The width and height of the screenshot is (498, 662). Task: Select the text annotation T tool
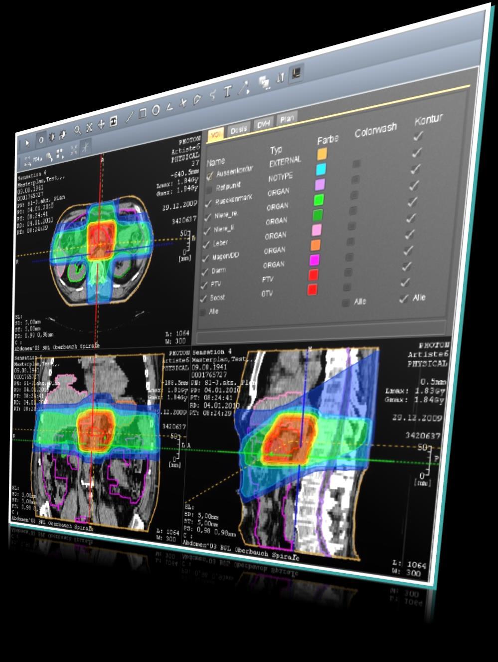tap(228, 91)
